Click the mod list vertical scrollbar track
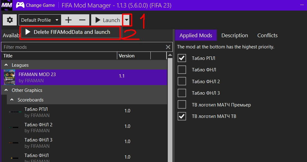Viewport: 307px width, 162px height. point(170,110)
